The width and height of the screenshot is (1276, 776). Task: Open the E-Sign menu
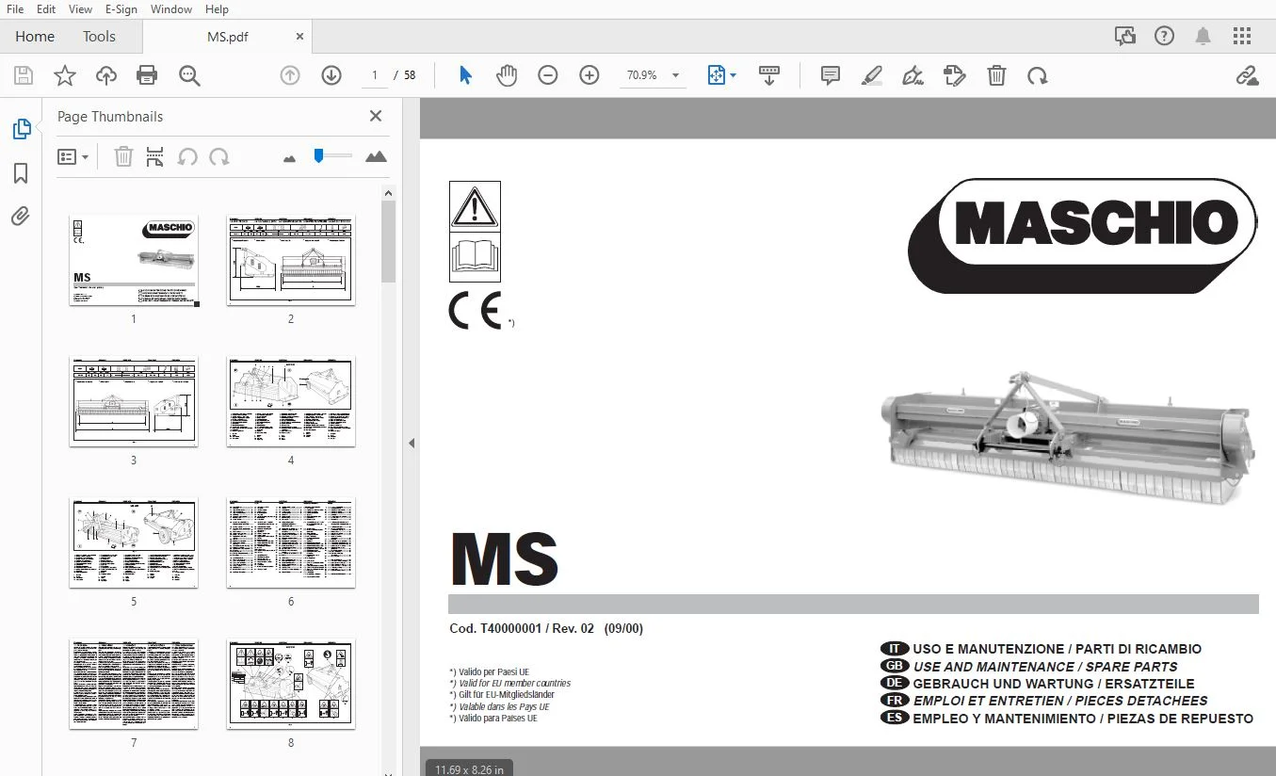pos(121,9)
